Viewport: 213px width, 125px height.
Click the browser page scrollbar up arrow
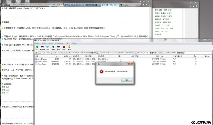click(x=150, y=8)
